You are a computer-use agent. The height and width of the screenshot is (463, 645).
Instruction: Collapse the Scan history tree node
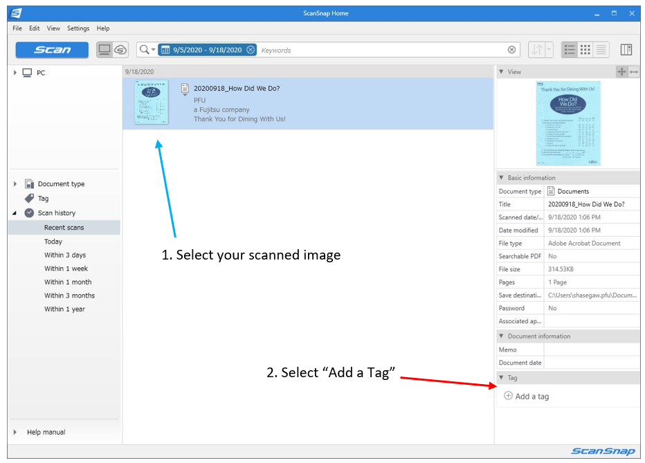tap(15, 213)
